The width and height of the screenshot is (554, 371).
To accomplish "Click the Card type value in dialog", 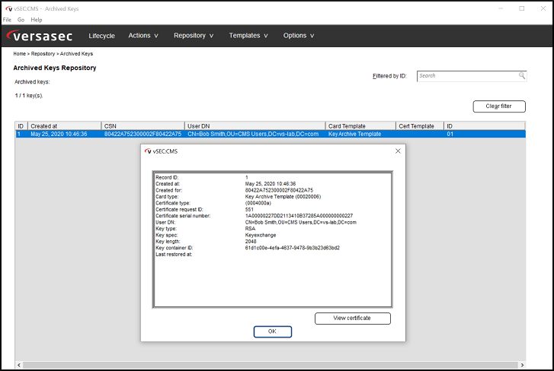I will 283,197.
